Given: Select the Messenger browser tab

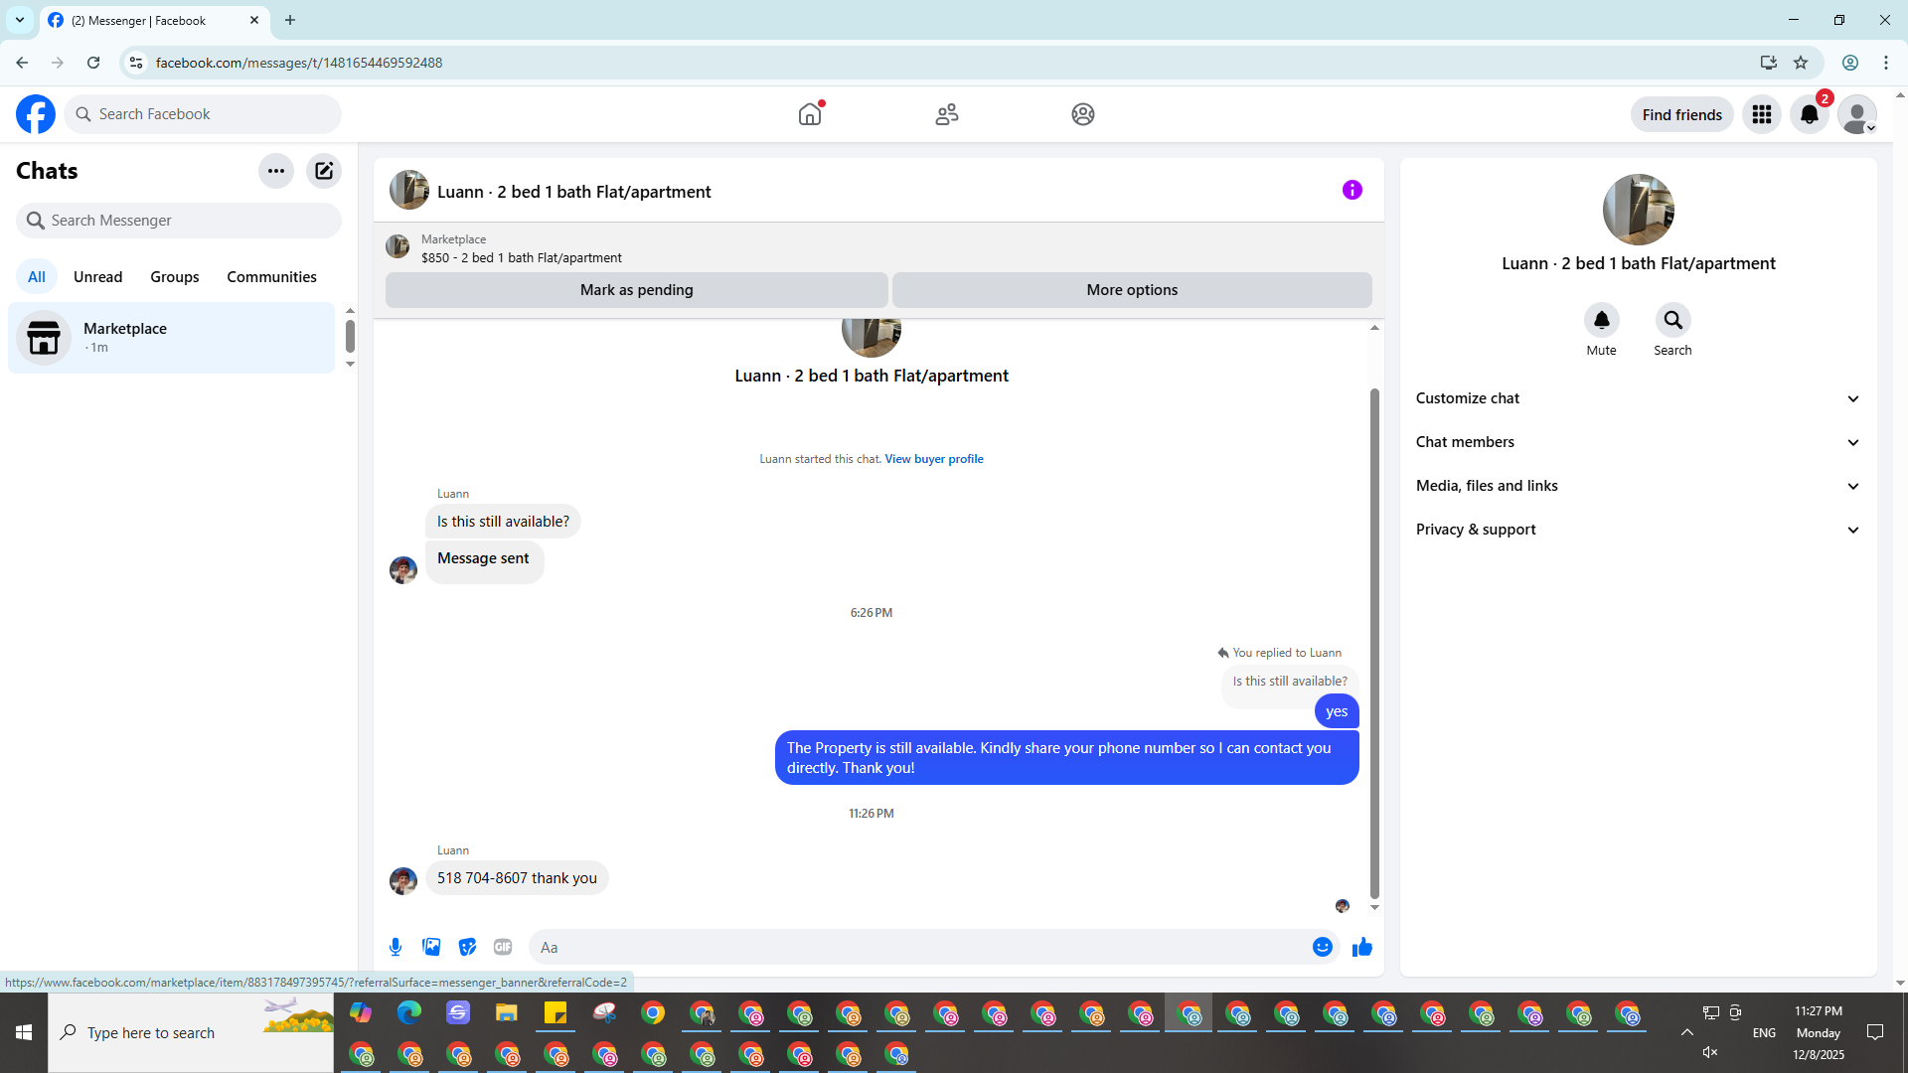Looking at the screenshot, I should [x=154, y=20].
